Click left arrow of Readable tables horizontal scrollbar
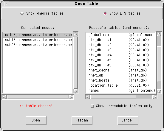Image resolution: width=164 pixels, height=131 pixels. coord(88,97)
